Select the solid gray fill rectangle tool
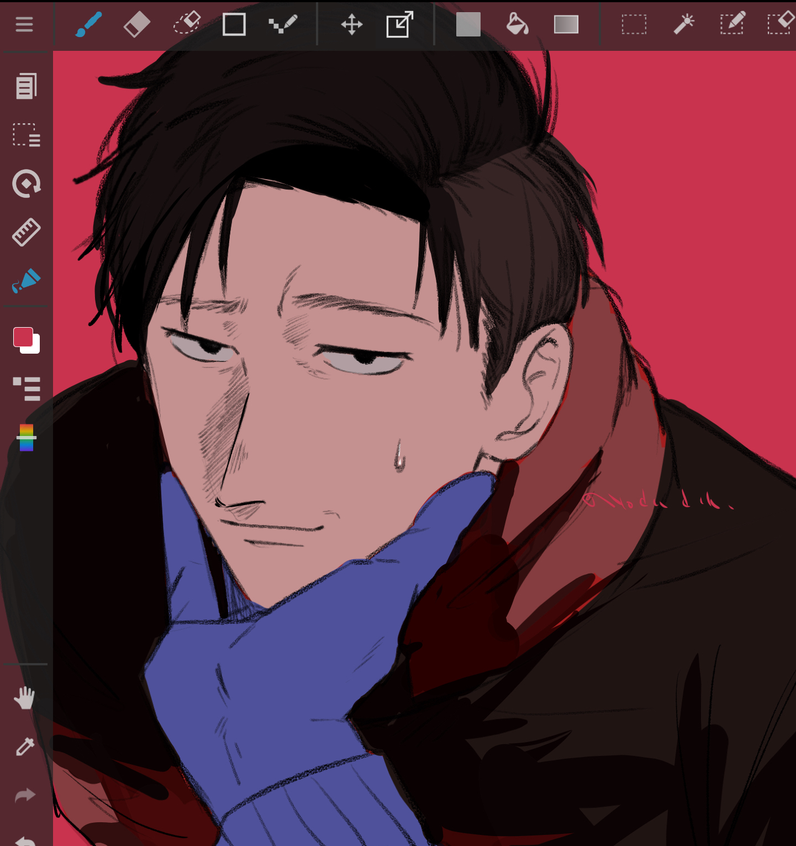Image resolution: width=796 pixels, height=846 pixels. (468, 24)
